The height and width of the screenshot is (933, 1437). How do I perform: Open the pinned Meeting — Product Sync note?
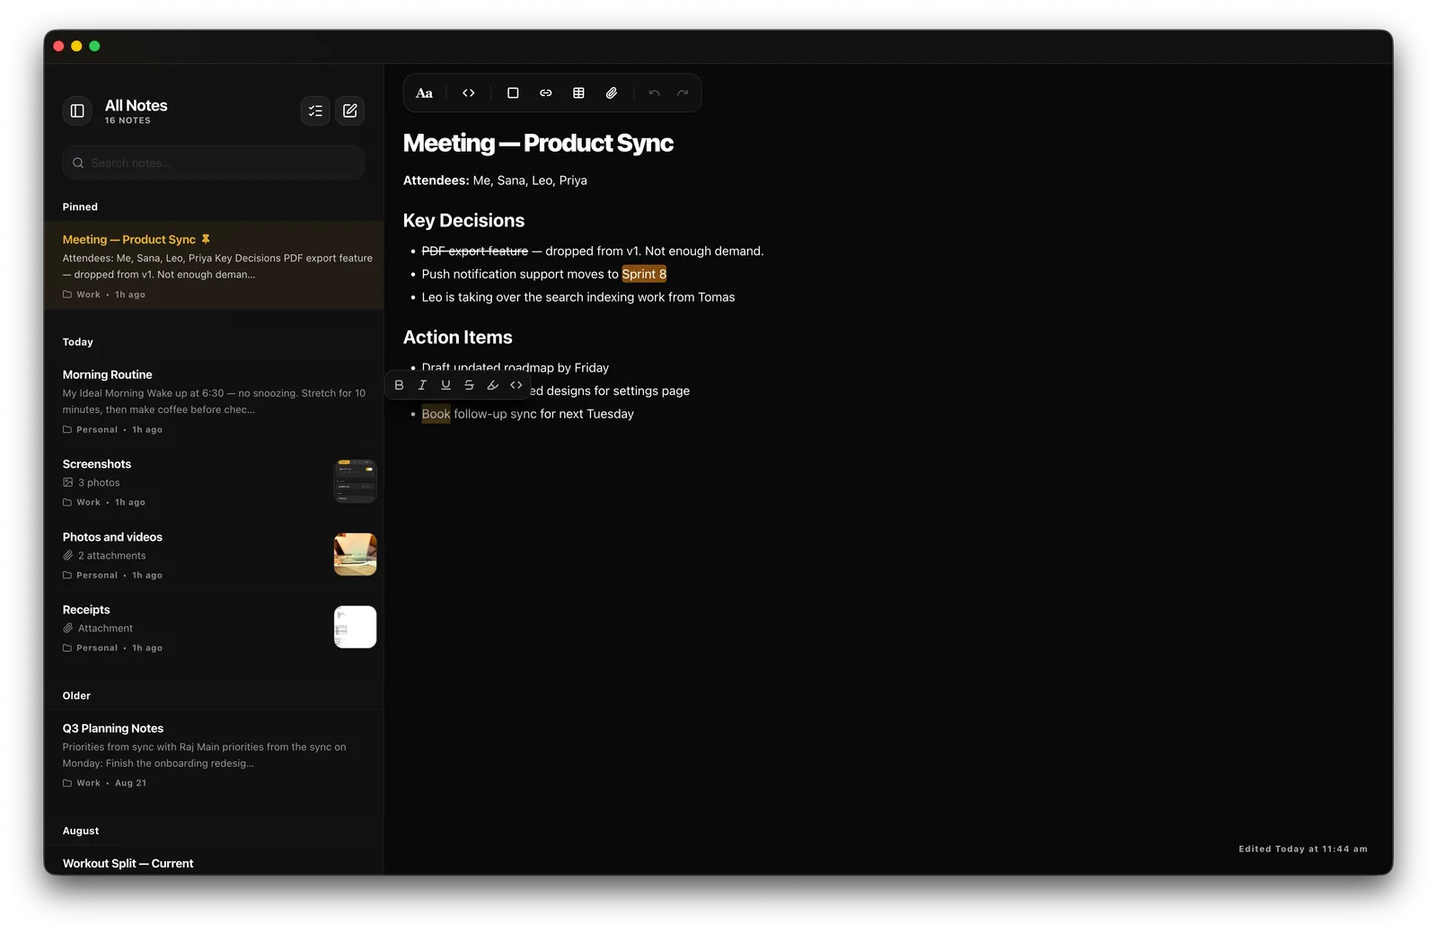[214, 266]
